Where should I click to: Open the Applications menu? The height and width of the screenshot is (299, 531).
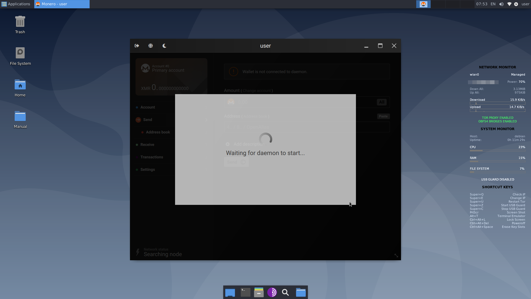[16, 4]
